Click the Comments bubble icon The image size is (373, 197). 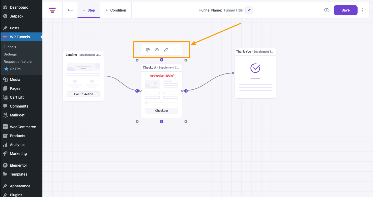pyautogui.click(x=5, y=106)
